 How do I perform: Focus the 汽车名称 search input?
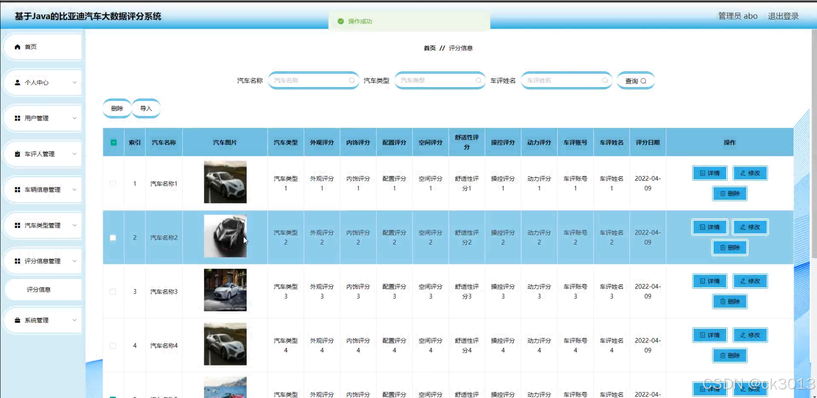tap(314, 80)
